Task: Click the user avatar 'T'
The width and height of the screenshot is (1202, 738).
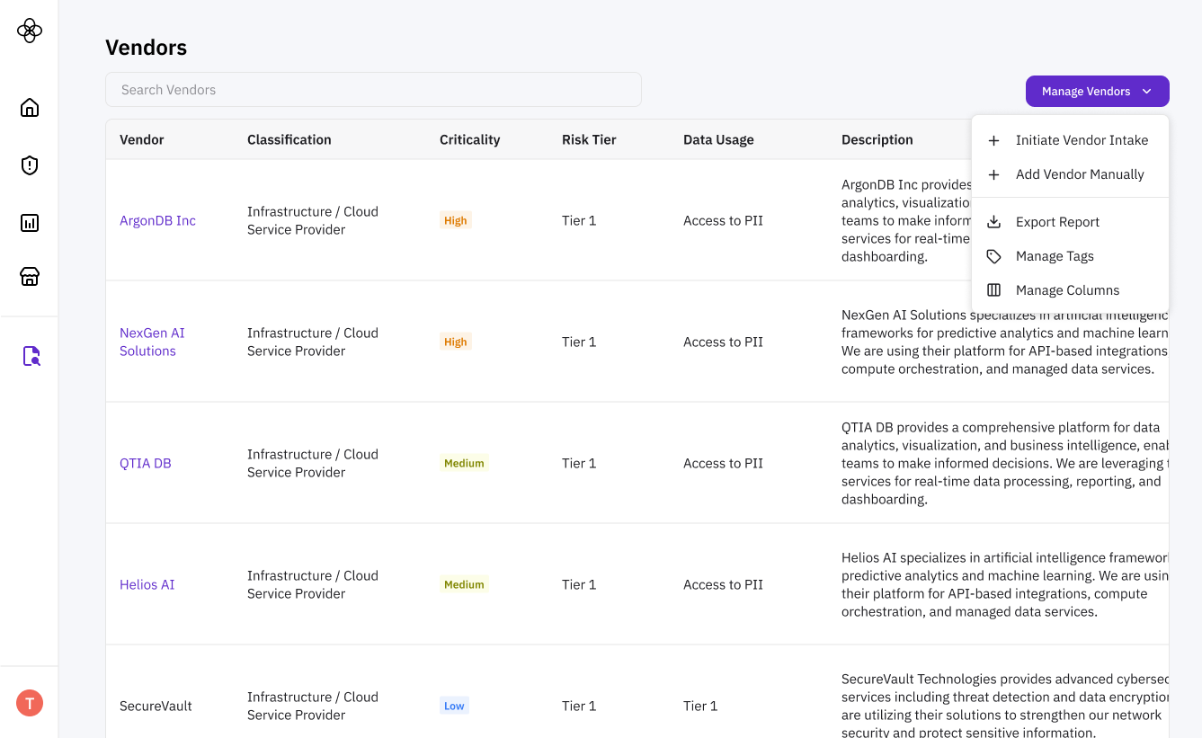Action: coord(30,703)
